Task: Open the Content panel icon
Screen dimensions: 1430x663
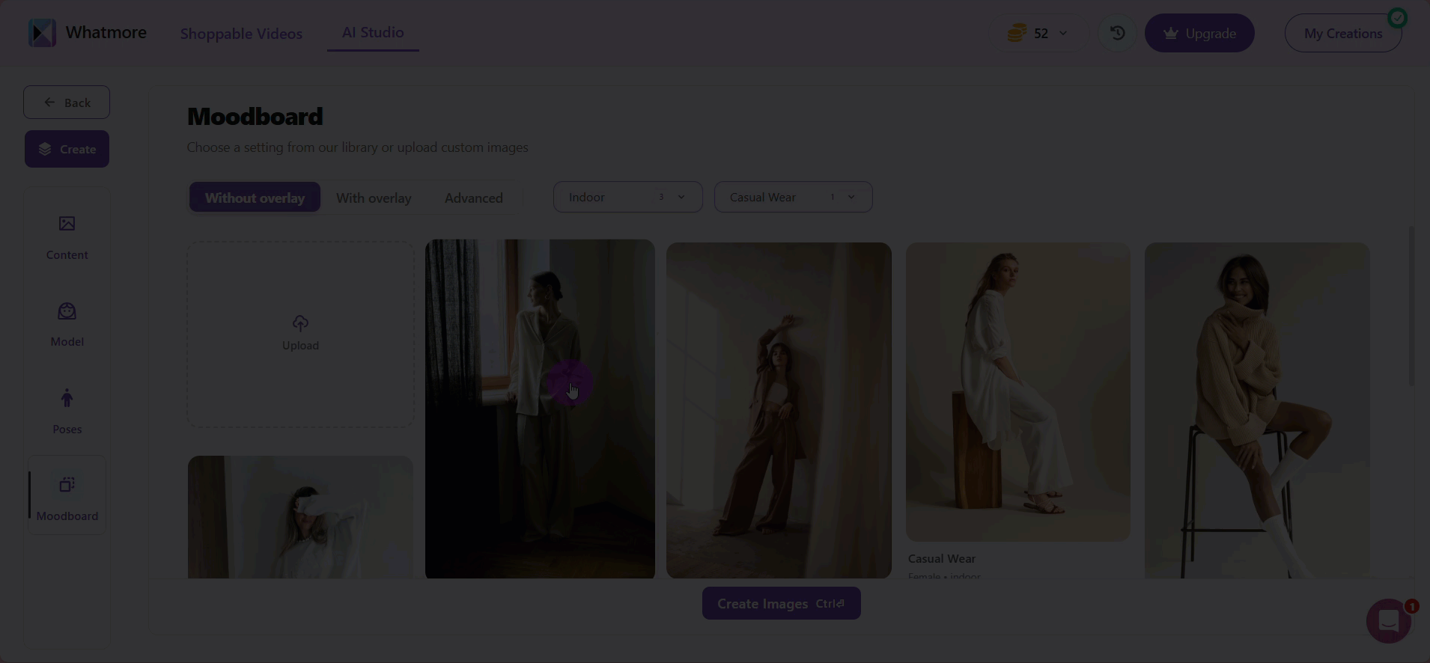Action: pos(67,224)
